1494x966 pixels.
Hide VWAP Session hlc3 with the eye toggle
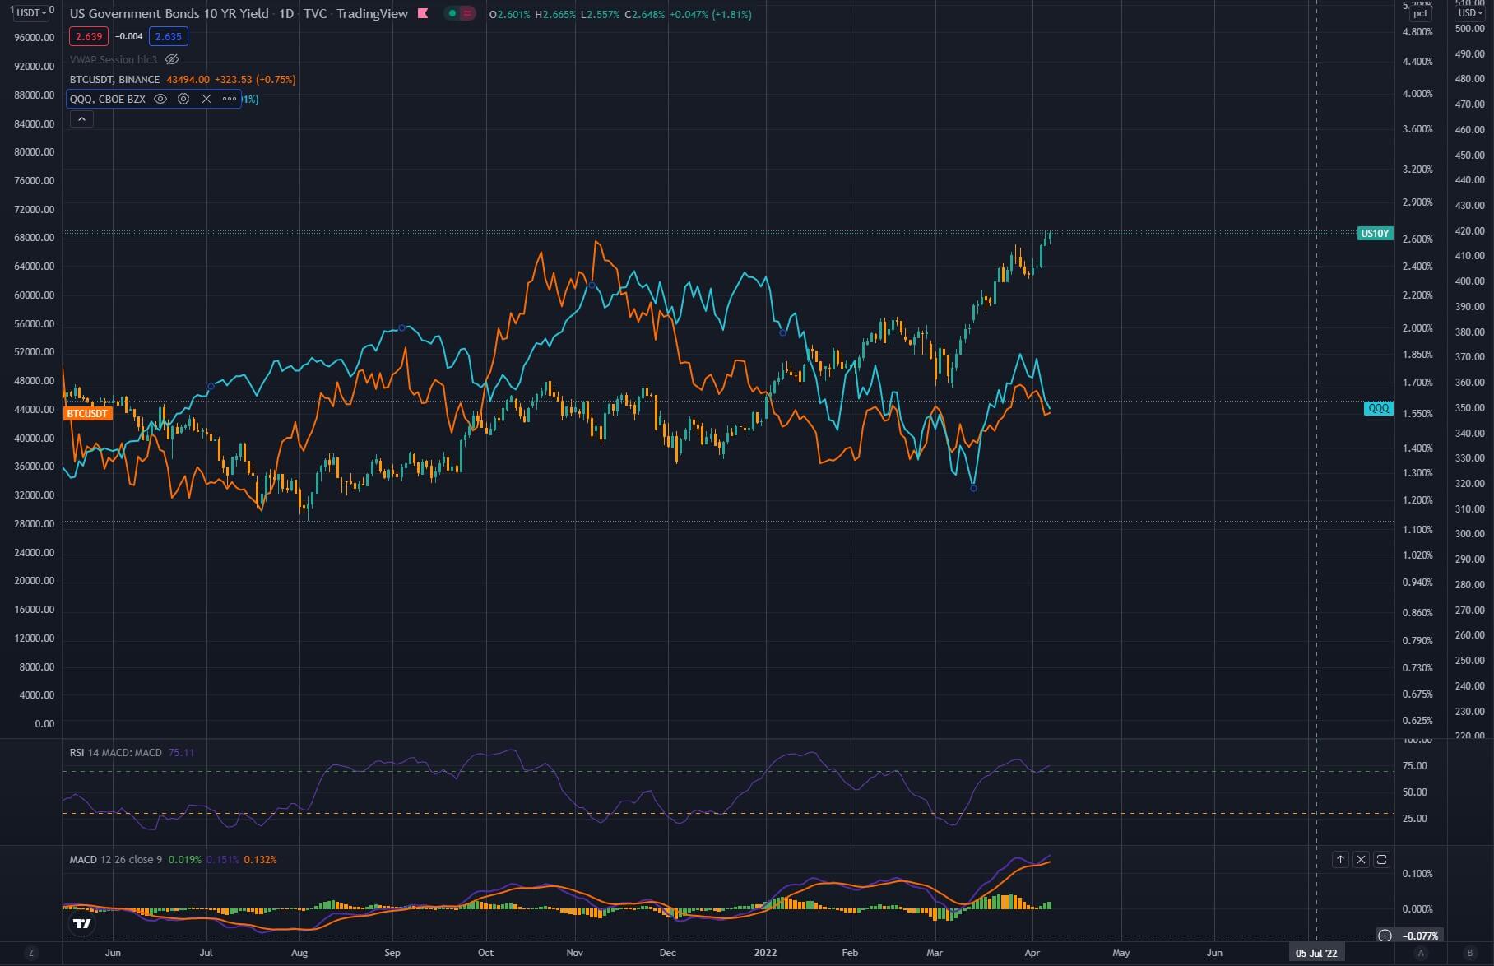(172, 59)
